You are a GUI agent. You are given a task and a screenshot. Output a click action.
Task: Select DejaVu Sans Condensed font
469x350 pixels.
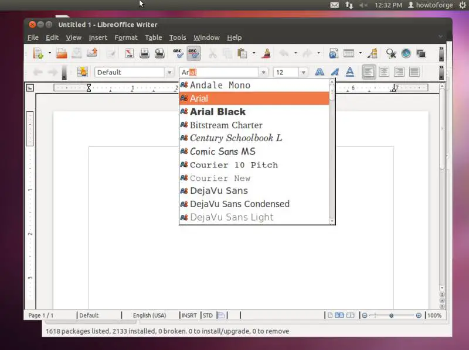click(x=254, y=204)
